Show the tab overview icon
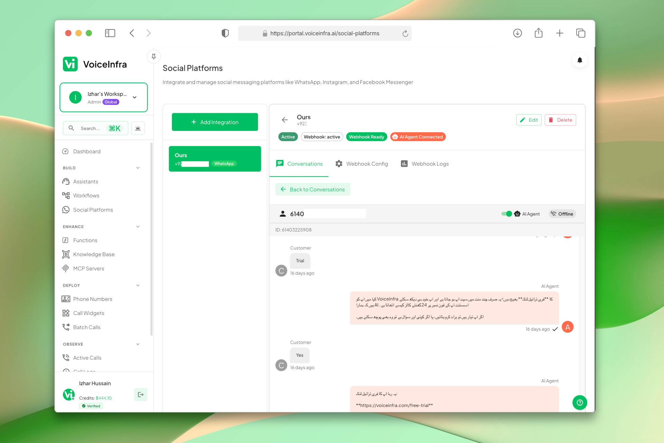This screenshot has width=664, height=443. 581,33
